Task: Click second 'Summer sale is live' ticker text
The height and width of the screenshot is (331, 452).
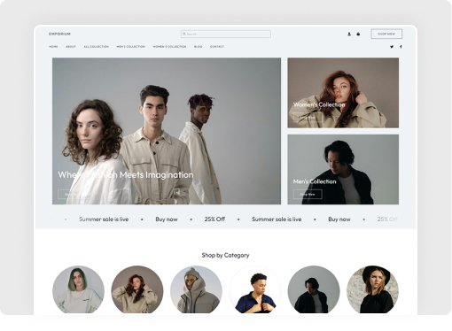Action: click(x=277, y=219)
